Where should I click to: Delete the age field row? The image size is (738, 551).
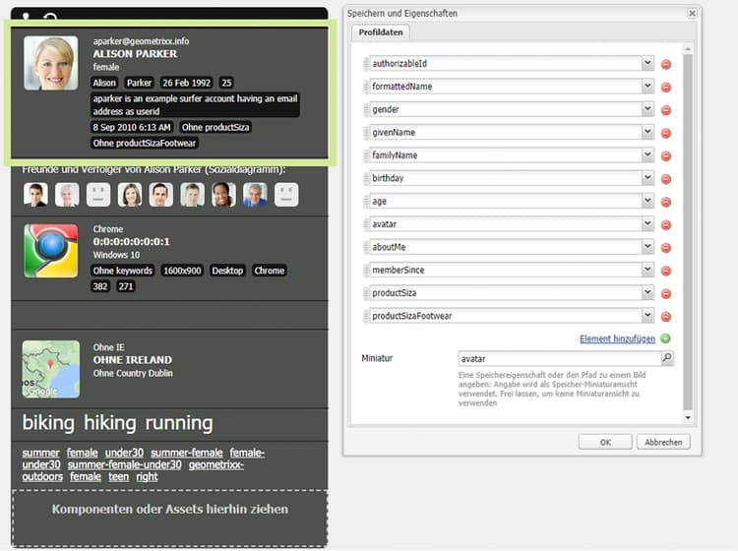666,202
